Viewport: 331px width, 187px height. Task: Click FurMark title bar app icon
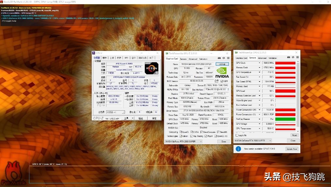coord(2,2)
